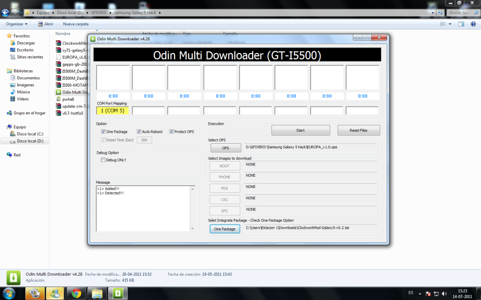
Task: Select the v0.7-hotfix5 archive file icon
Action: point(58,113)
